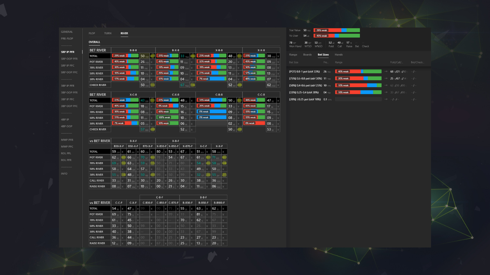Click the Bet Size column header
The width and height of the screenshot is (490, 275).
[x=294, y=62]
